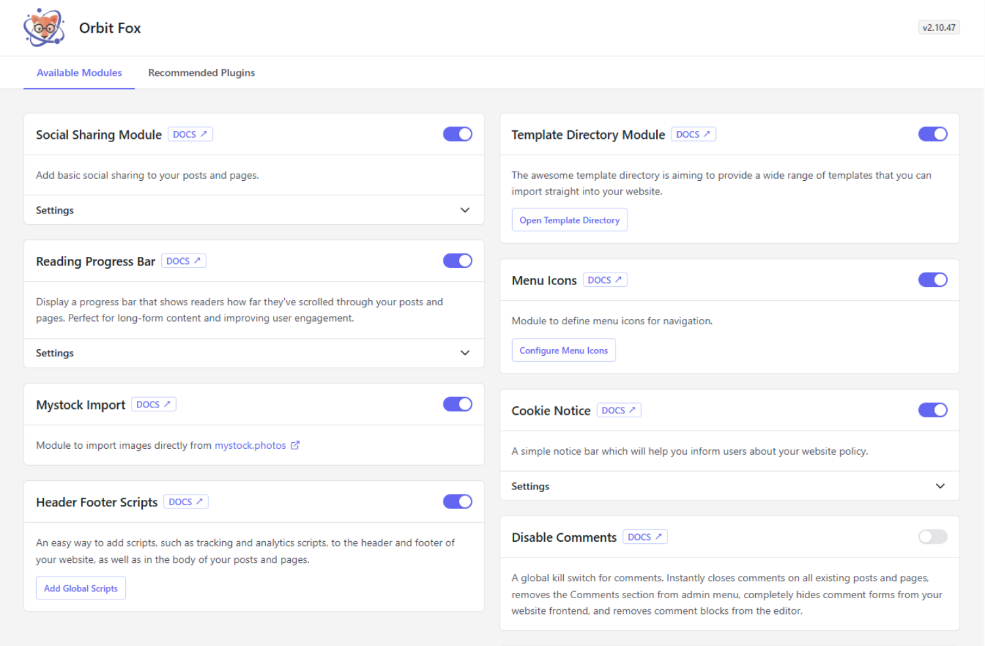Click the Menu Icons heading
This screenshot has height=646, width=985.
(x=544, y=280)
